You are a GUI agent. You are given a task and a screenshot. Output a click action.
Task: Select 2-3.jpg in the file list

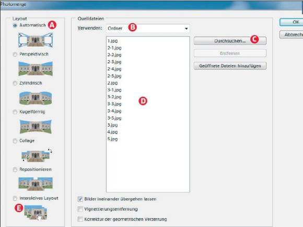[114, 62]
